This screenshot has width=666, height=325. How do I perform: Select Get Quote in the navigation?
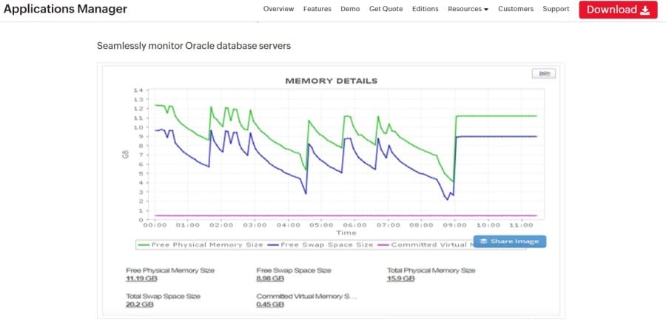tap(386, 9)
